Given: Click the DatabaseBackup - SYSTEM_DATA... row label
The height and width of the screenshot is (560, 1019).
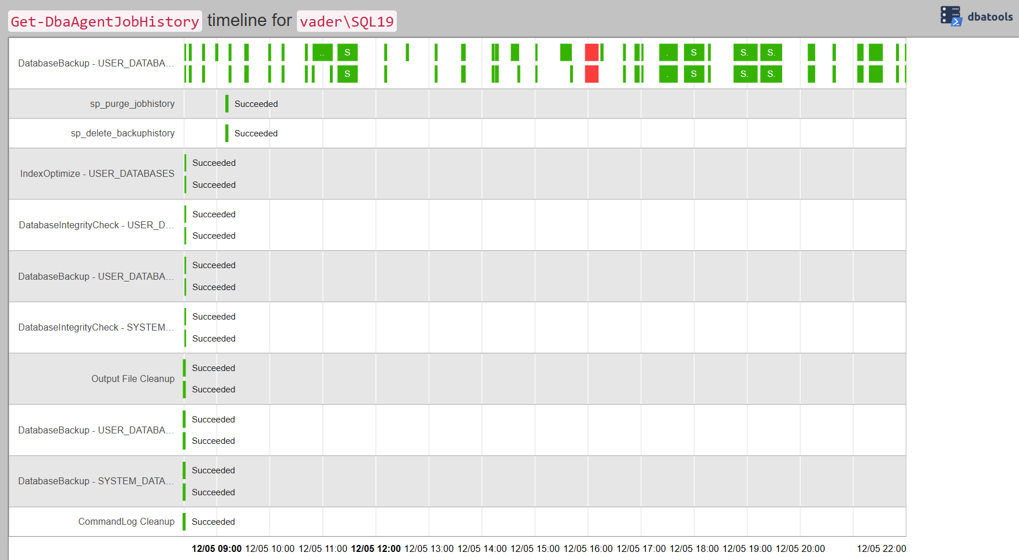Looking at the screenshot, I should click(96, 481).
